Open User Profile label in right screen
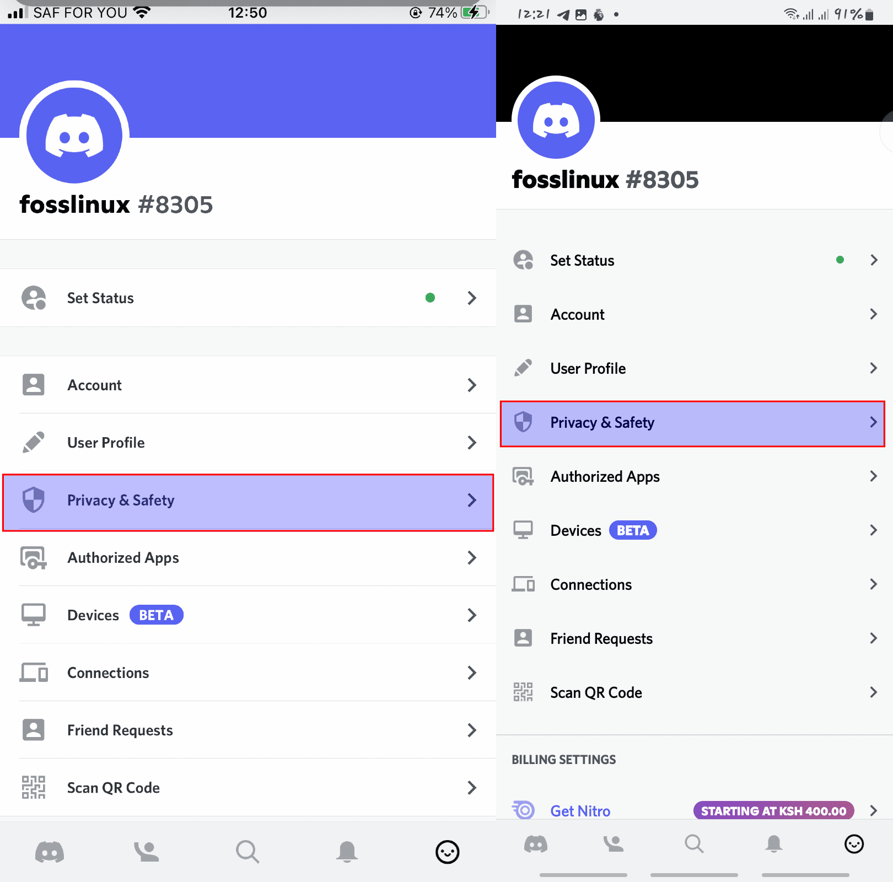 [x=588, y=368]
